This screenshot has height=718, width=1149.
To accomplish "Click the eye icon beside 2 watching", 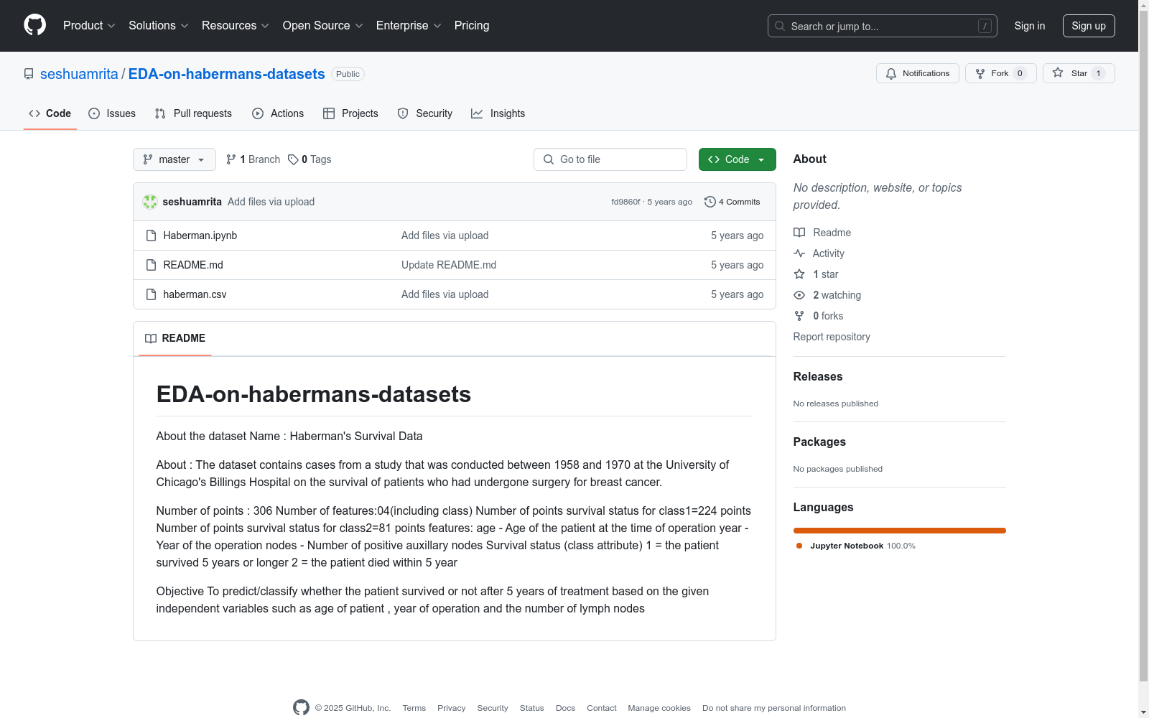I will pyautogui.click(x=799, y=295).
